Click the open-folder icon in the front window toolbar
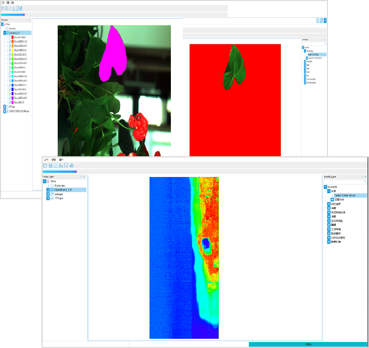The width and height of the screenshot is (369, 348). tap(45, 165)
